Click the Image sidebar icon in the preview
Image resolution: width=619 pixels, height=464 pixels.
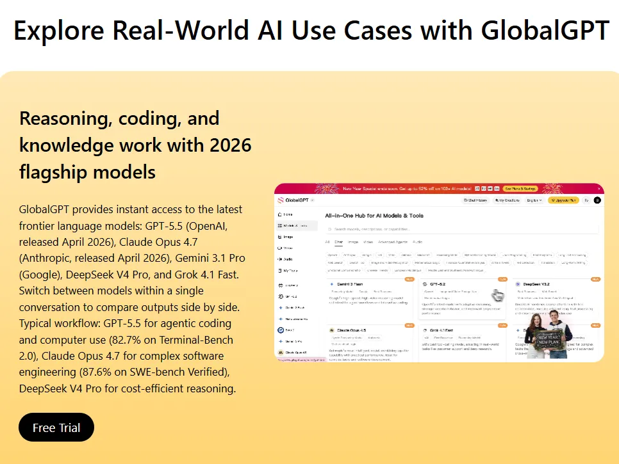280,237
